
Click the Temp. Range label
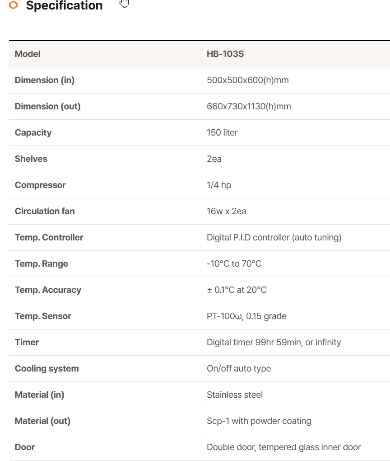[x=41, y=263]
